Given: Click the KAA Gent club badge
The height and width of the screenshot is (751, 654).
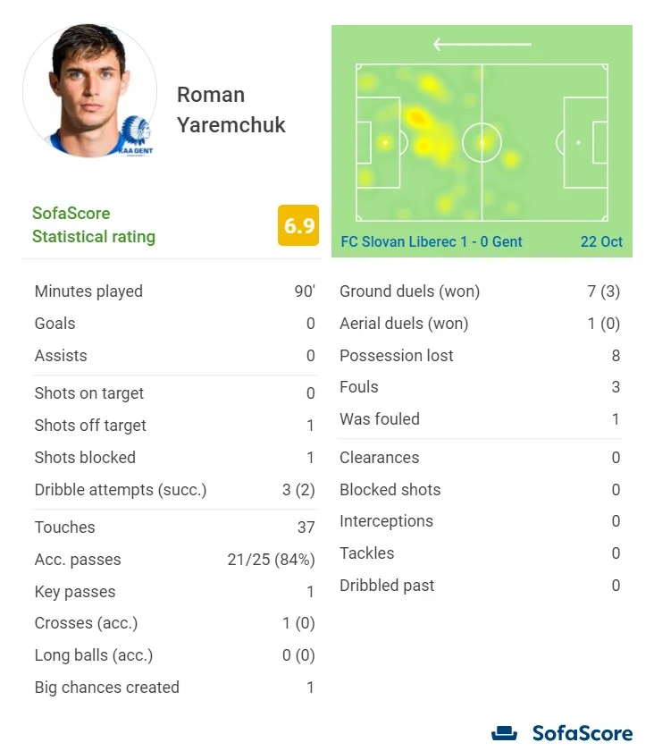Looking at the screenshot, I should coord(136,134).
